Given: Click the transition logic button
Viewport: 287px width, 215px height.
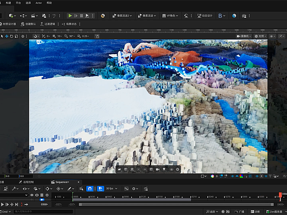Looking at the screenshot, I should pyautogui.click(x=47, y=24).
